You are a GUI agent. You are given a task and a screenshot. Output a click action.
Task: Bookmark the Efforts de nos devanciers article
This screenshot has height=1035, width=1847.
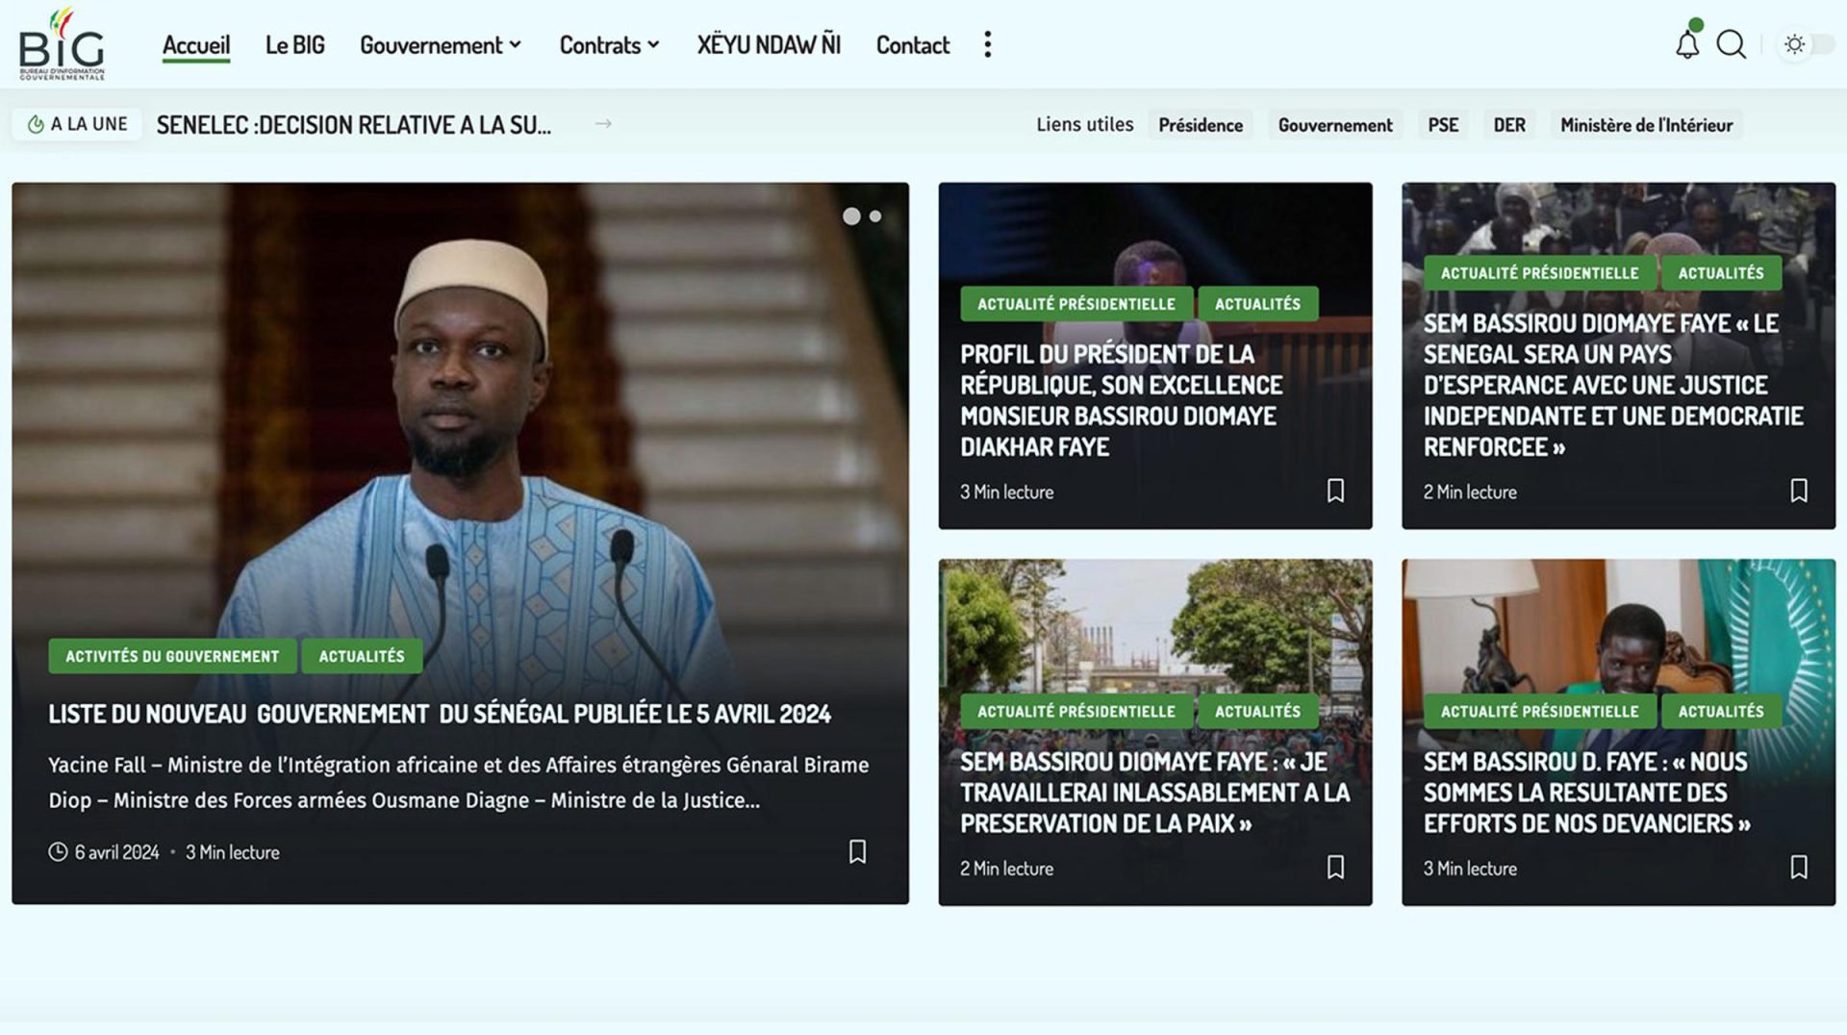pos(1798,867)
